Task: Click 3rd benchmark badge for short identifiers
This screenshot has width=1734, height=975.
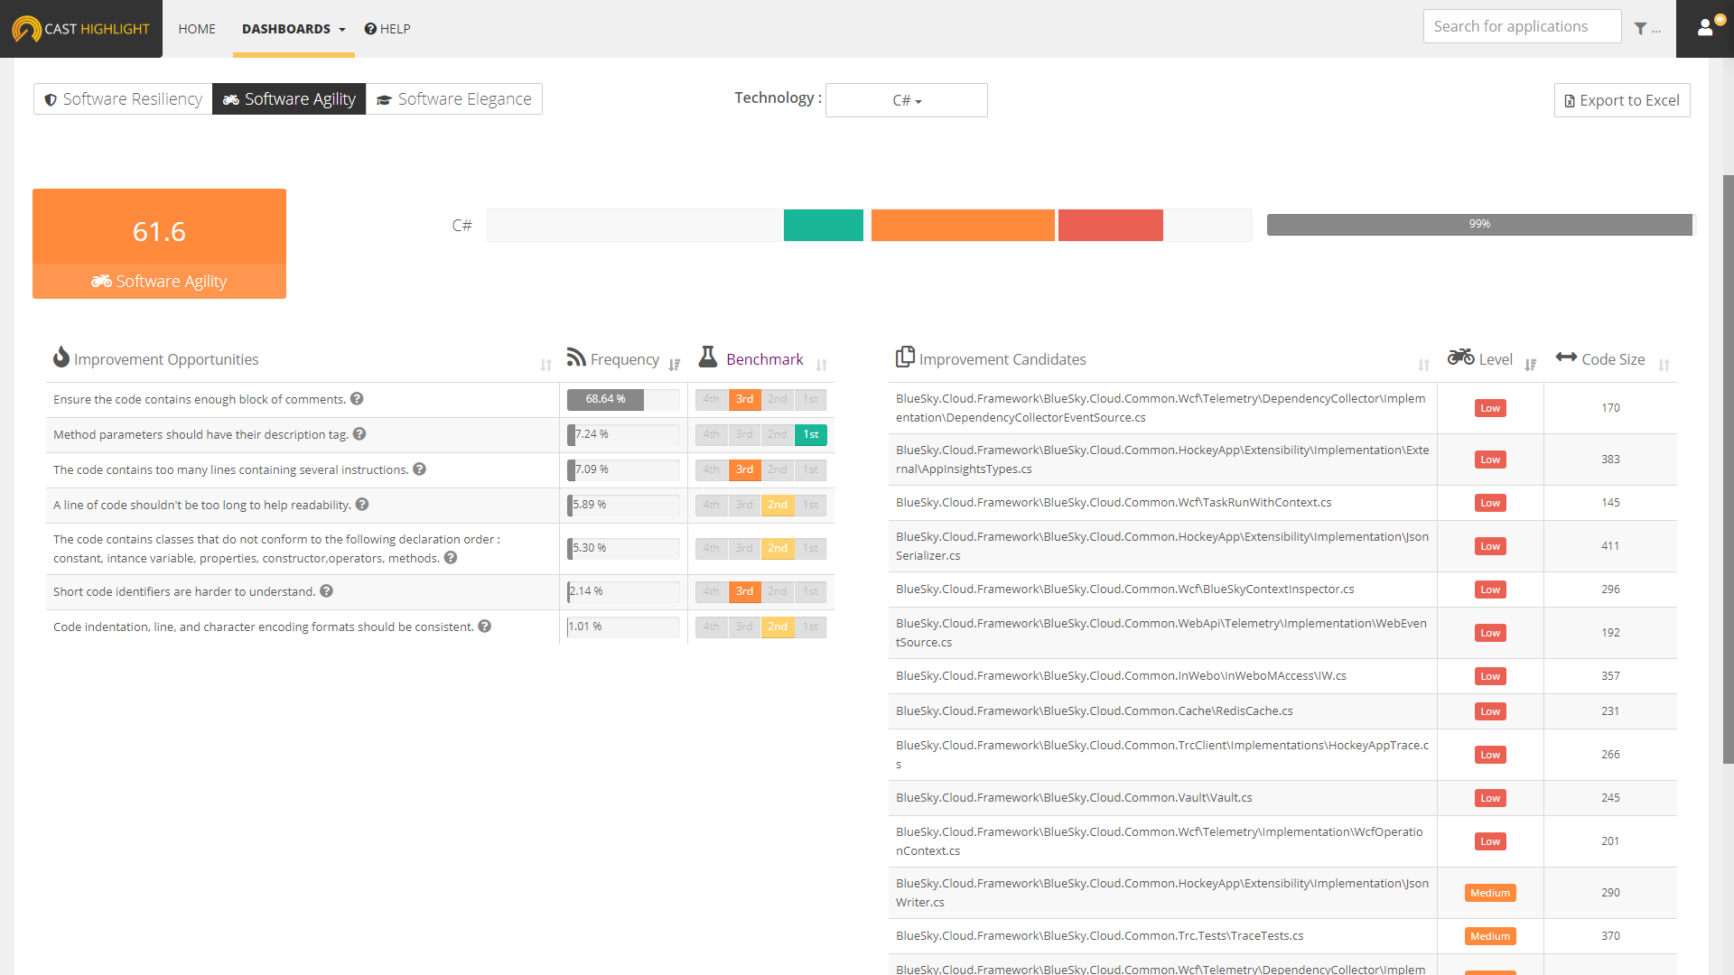Action: coord(744,591)
